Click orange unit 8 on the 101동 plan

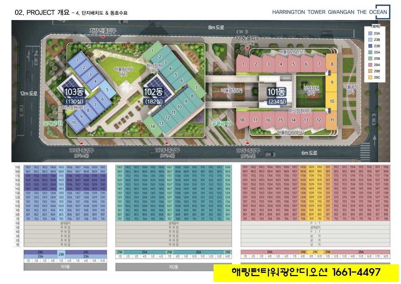tap(332, 64)
